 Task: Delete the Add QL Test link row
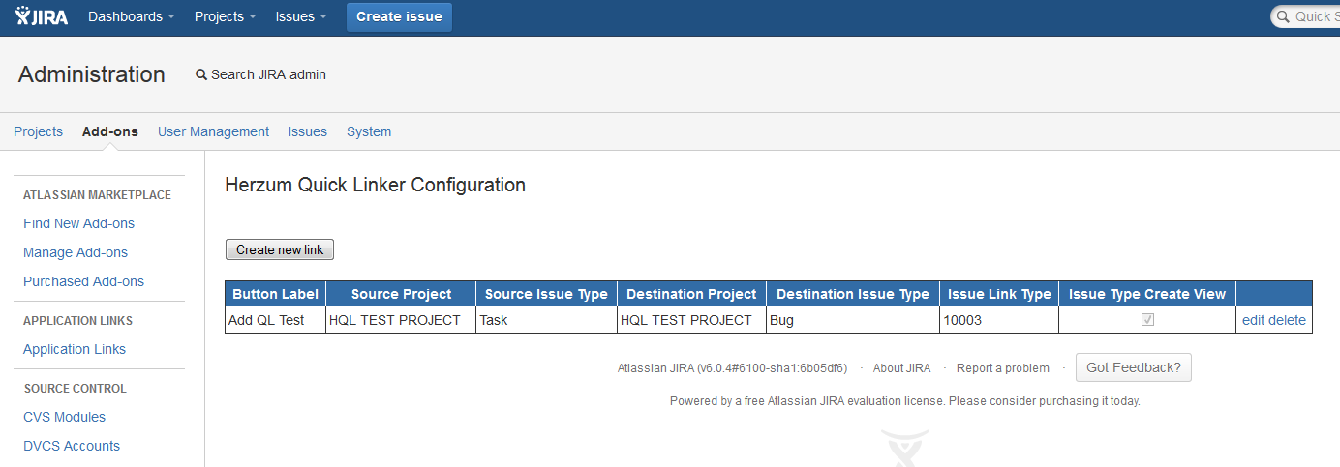point(1288,320)
